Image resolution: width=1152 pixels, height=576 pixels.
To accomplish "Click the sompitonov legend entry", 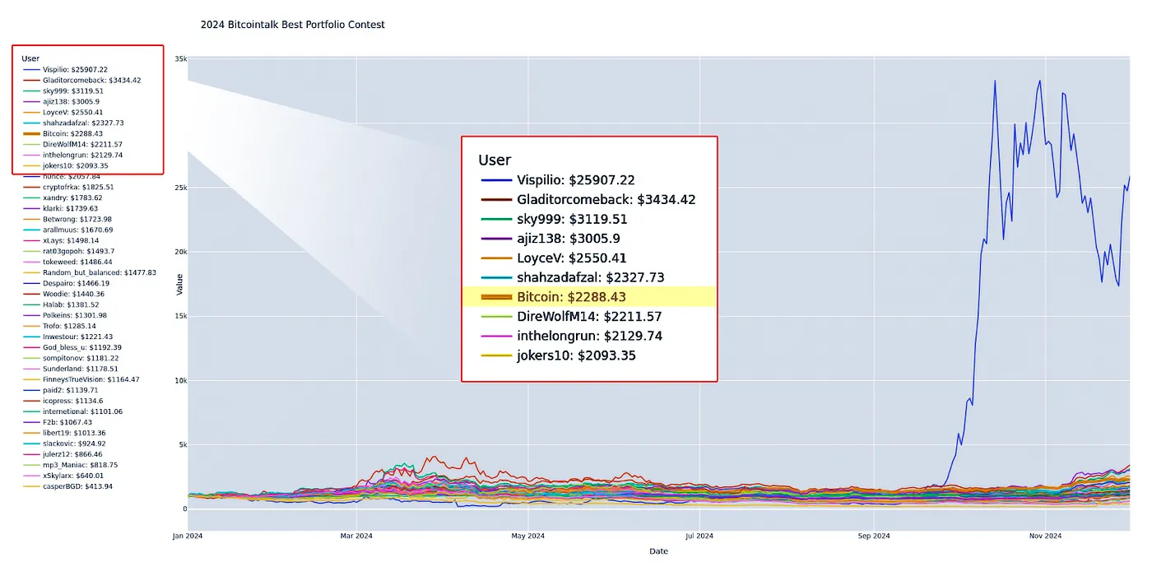I will (x=71, y=358).
